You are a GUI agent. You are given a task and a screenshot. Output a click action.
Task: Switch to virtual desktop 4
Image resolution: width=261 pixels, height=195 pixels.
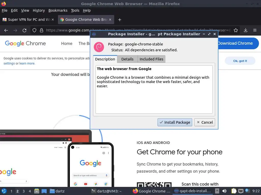coord(30,191)
